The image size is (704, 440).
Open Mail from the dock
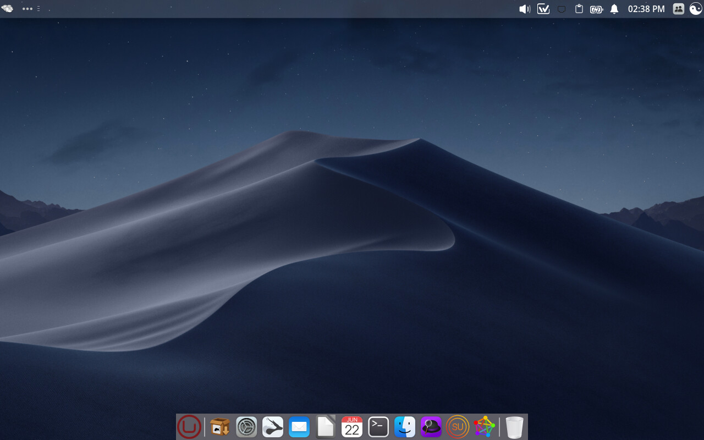point(299,426)
